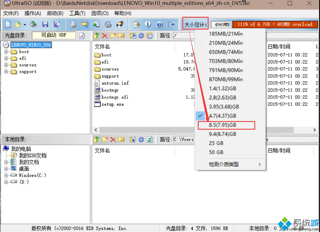Image resolution: width=320 pixels, height=232 pixels.
Task: Select 703MB/80Min media size
Action: click(x=230, y=61)
